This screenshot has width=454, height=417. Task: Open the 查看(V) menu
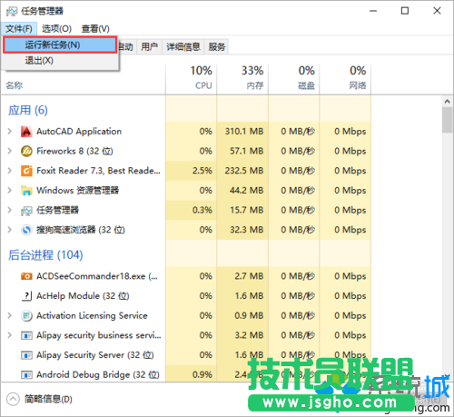coord(95,29)
